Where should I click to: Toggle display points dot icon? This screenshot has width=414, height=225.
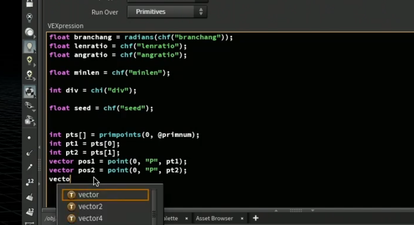pyautogui.click(x=29, y=138)
